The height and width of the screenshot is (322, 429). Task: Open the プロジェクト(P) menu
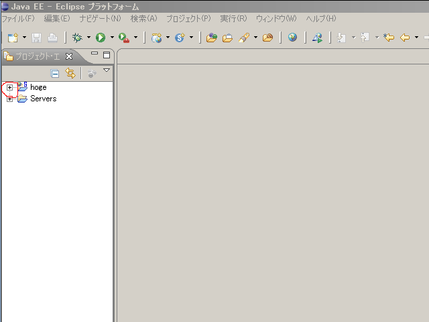pyautogui.click(x=188, y=19)
